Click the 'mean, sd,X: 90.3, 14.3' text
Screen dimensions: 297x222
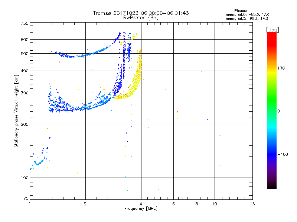(247, 18)
